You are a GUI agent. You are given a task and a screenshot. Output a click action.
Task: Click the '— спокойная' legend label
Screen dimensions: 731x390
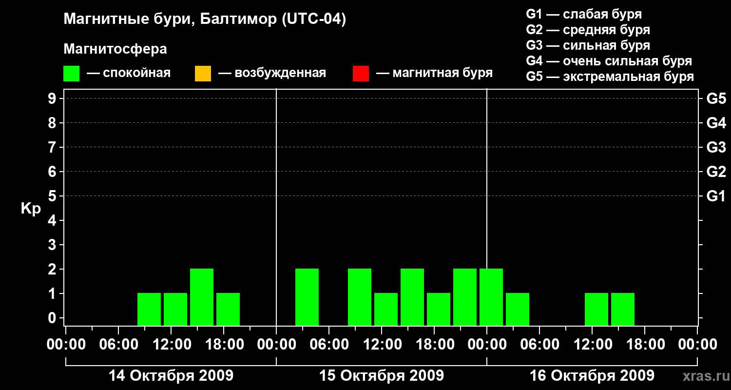129,73
